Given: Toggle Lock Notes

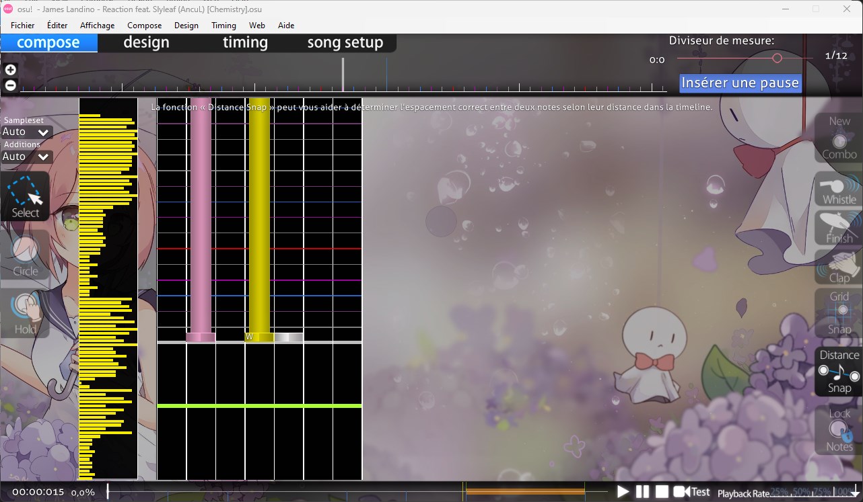Looking at the screenshot, I should coord(839,429).
